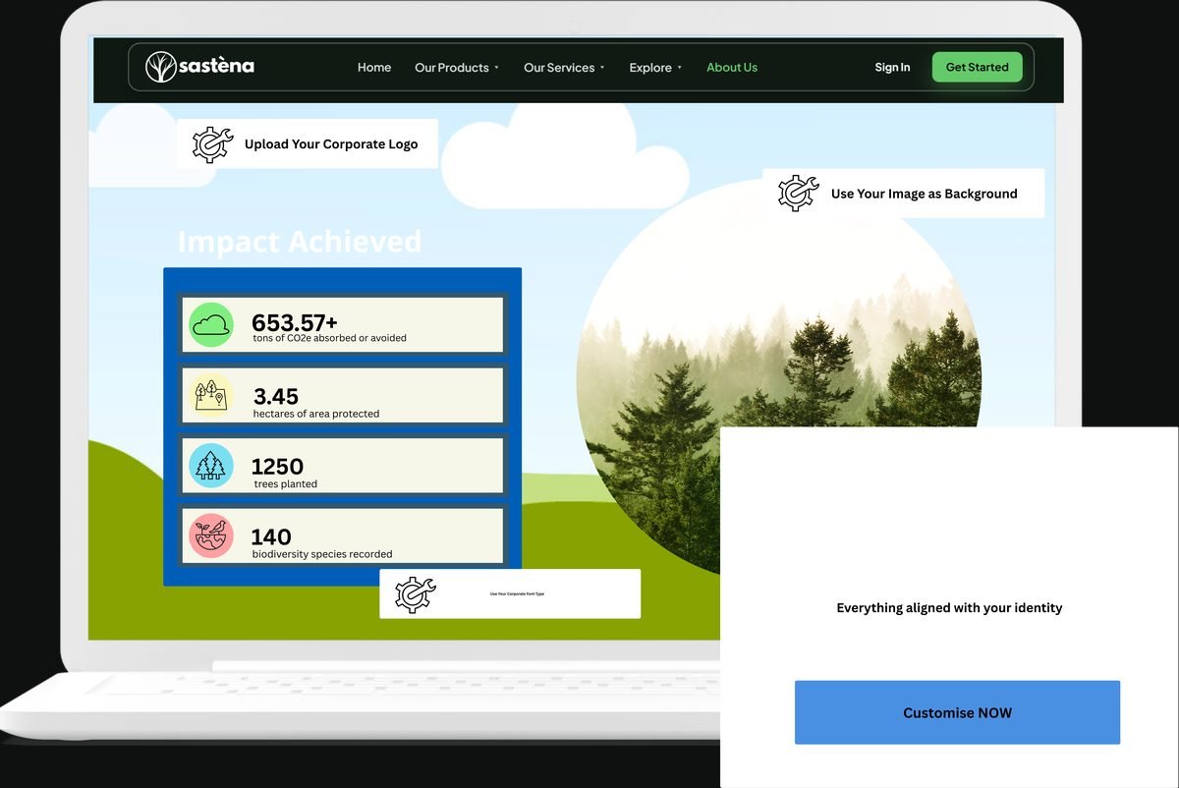This screenshot has height=788, width=1179.
Task: Click the gear icon beside Use Your Image as Background
Action: (798, 194)
